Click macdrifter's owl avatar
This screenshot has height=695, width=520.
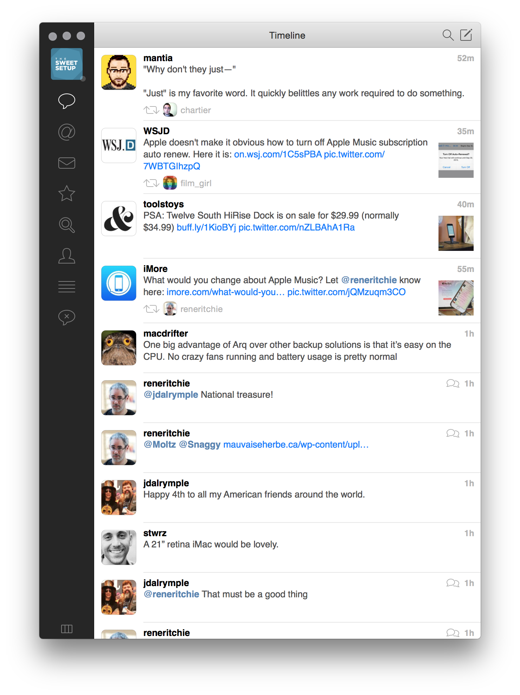point(119,348)
